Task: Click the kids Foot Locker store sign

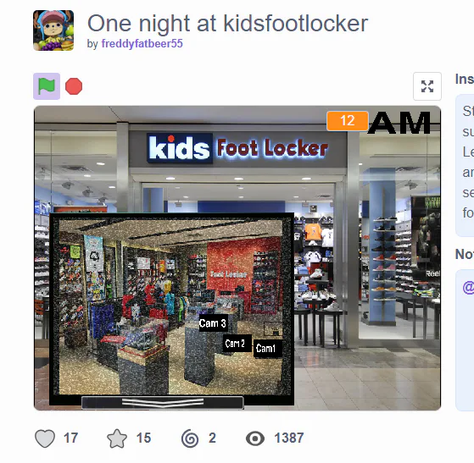Action: click(238, 148)
